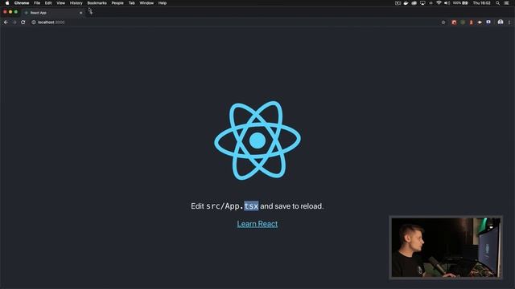Screen dimensions: 515x289
Task: Open the View menu
Action: click(61, 3)
